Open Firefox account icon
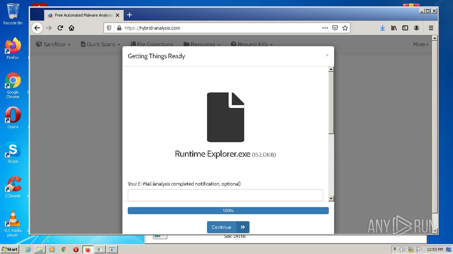 tap(417, 28)
